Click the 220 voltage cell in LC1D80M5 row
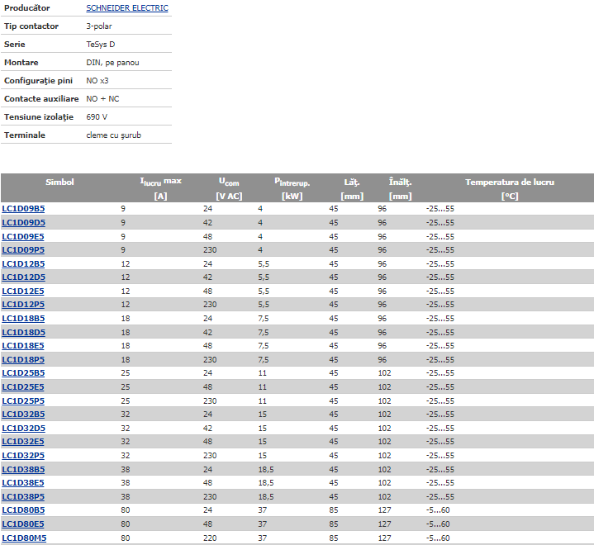594x545 pixels. (210, 538)
